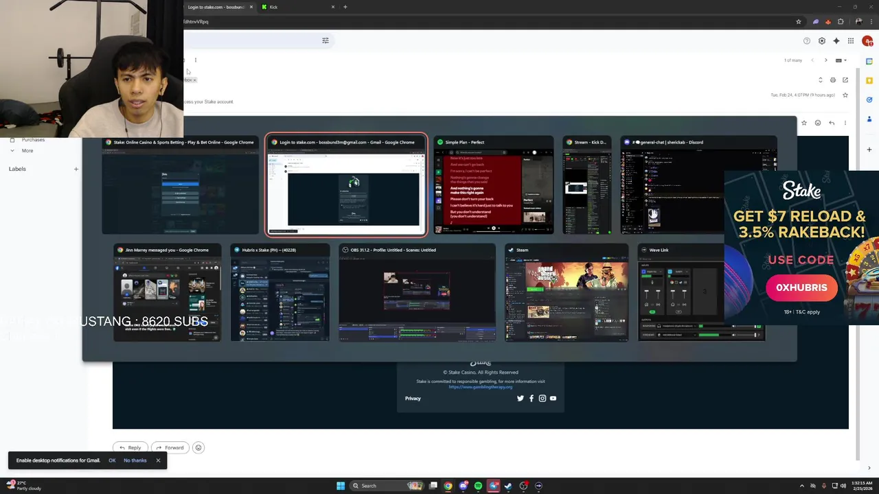
Task: Get add-ons plus icon in side panel
Action: 869,149
